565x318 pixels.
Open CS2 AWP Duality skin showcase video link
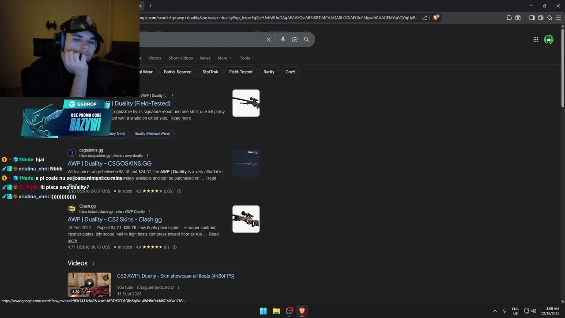[x=176, y=276]
